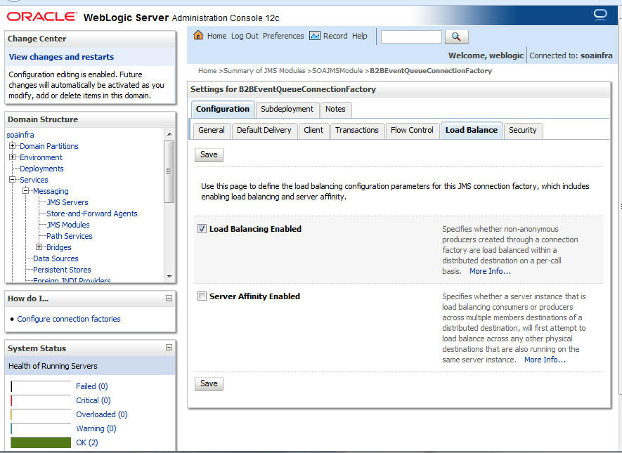Click Critical (0) server status link
This screenshot has width=622, height=453.
pyautogui.click(x=93, y=400)
